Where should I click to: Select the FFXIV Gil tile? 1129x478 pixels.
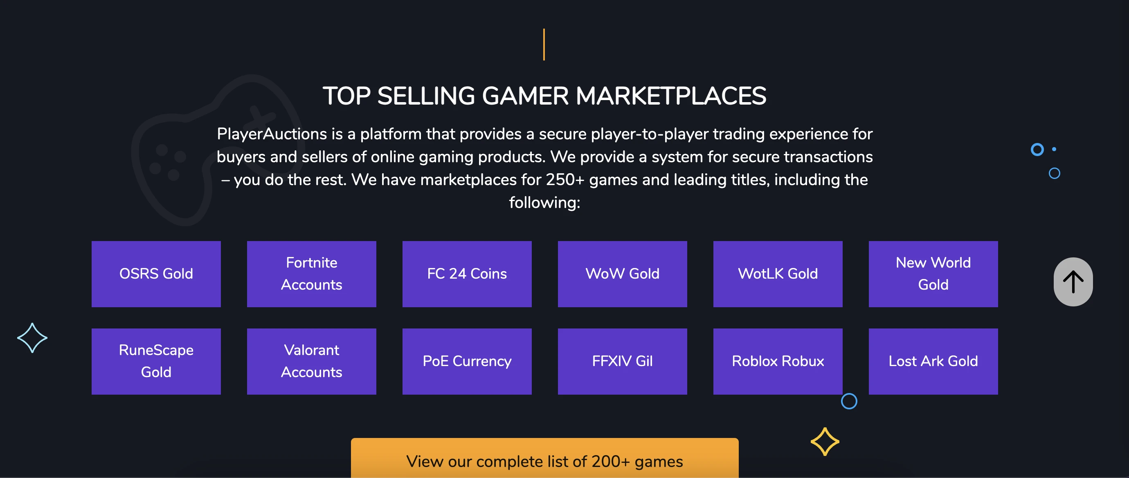click(x=622, y=362)
